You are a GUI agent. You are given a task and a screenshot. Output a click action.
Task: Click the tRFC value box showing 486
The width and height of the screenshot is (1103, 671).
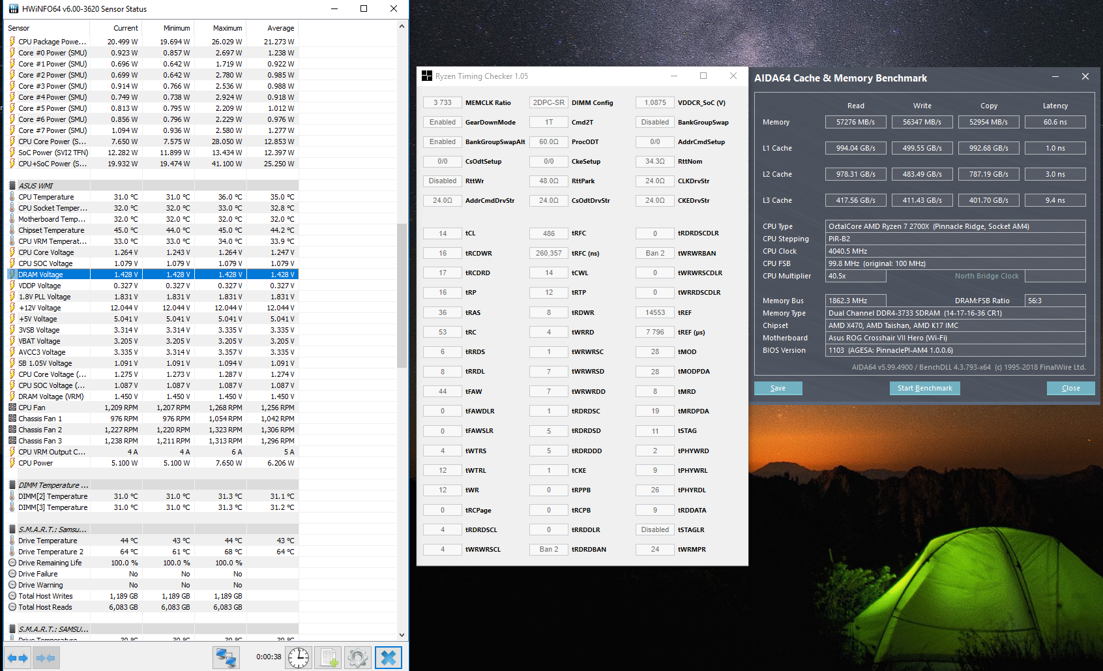click(549, 233)
